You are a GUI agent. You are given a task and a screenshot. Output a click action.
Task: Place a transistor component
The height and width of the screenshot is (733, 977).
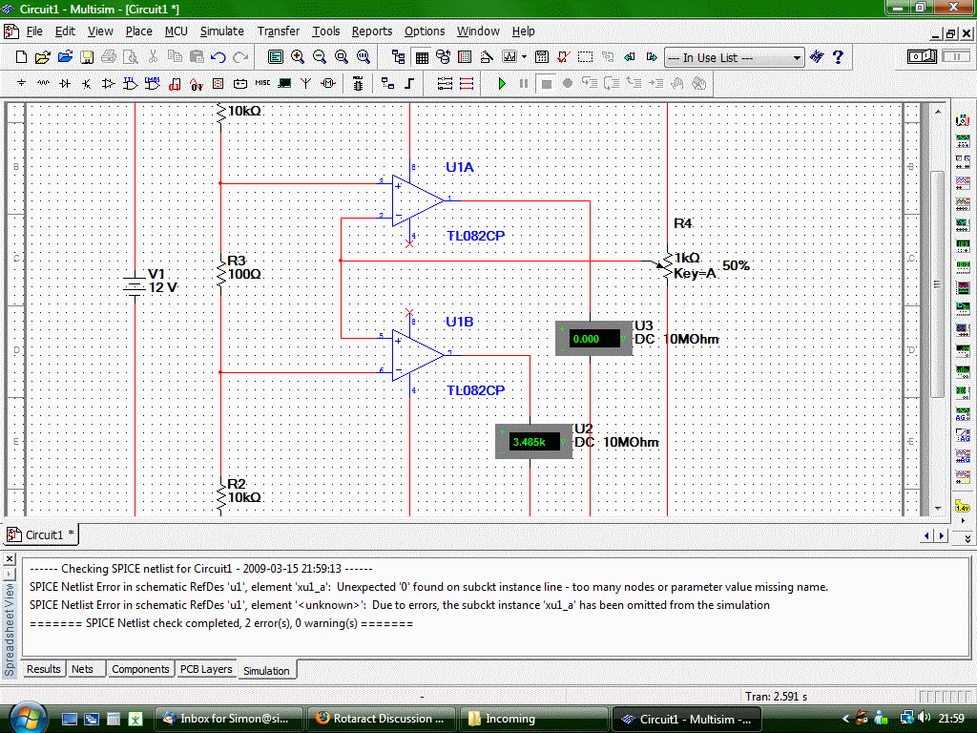tap(87, 83)
